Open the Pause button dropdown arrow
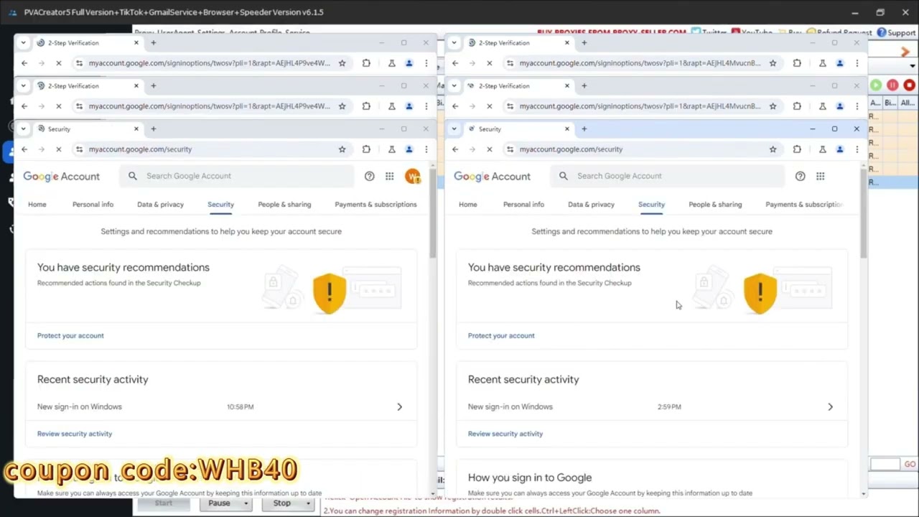The height and width of the screenshot is (517, 919). [x=246, y=503]
